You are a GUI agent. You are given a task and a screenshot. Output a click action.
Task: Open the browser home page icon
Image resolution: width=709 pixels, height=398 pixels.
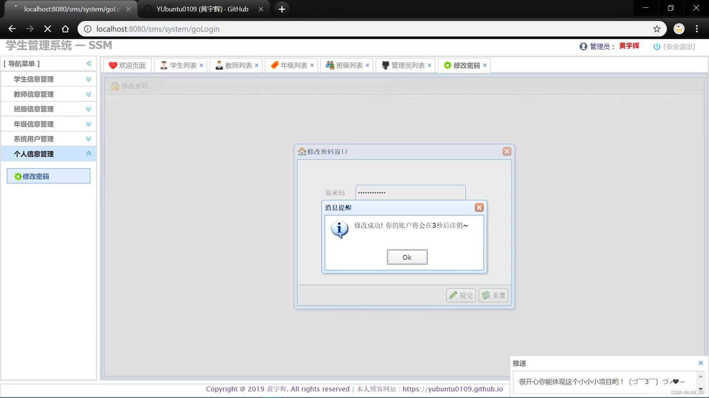coord(65,29)
